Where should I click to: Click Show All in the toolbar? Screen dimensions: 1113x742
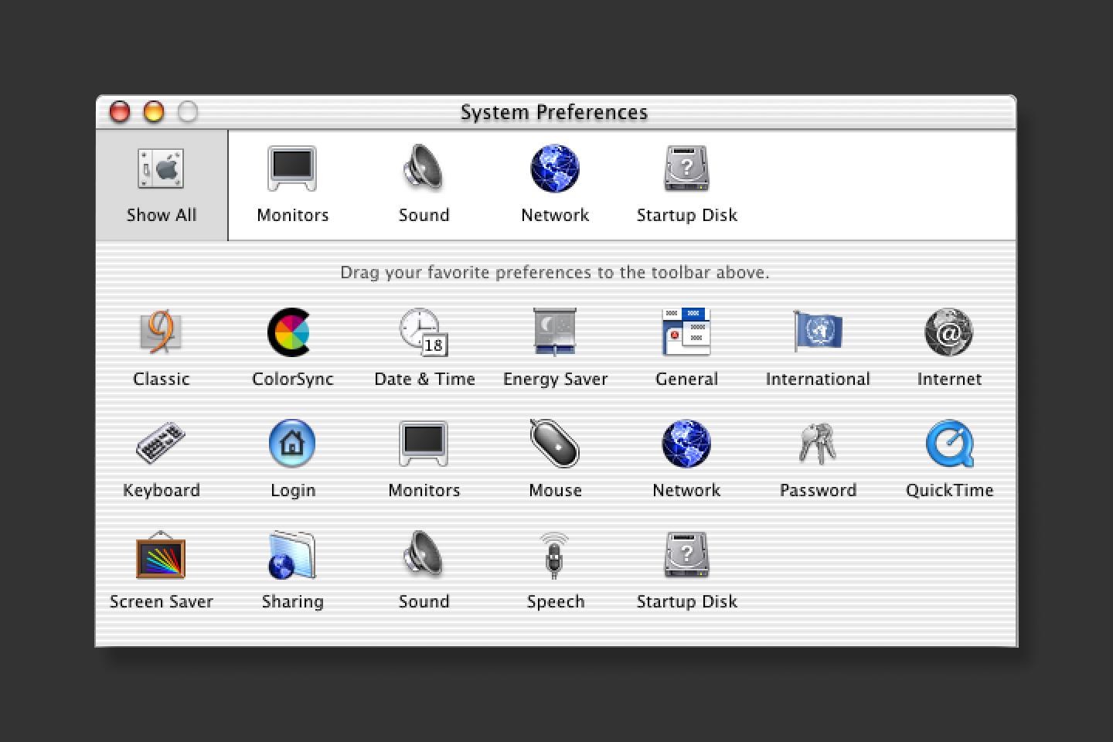point(162,185)
